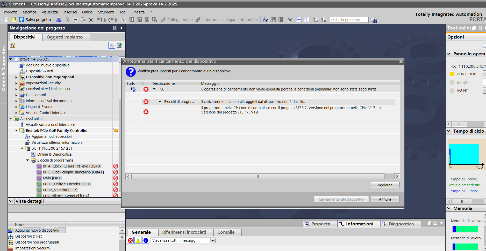Click the Upload from device arrow icon

tap(139, 20)
